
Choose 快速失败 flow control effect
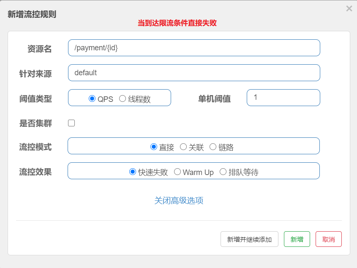[133, 172]
